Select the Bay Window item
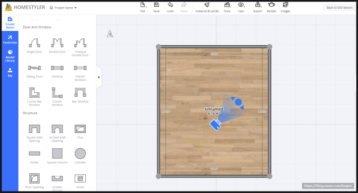 click(x=80, y=95)
